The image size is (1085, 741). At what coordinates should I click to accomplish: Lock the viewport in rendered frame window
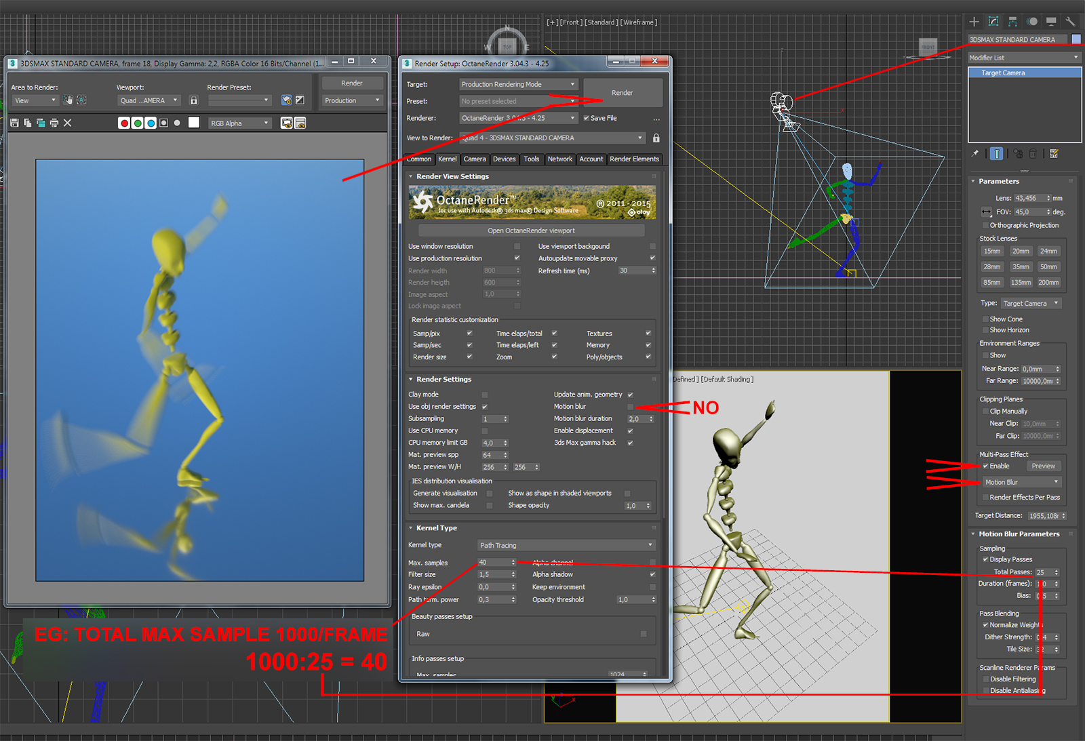pos(194,100)
